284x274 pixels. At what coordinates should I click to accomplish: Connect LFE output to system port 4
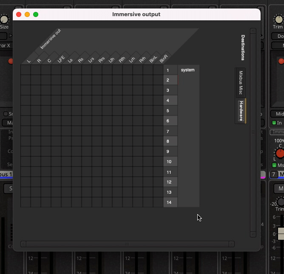(x=56, y=100)
